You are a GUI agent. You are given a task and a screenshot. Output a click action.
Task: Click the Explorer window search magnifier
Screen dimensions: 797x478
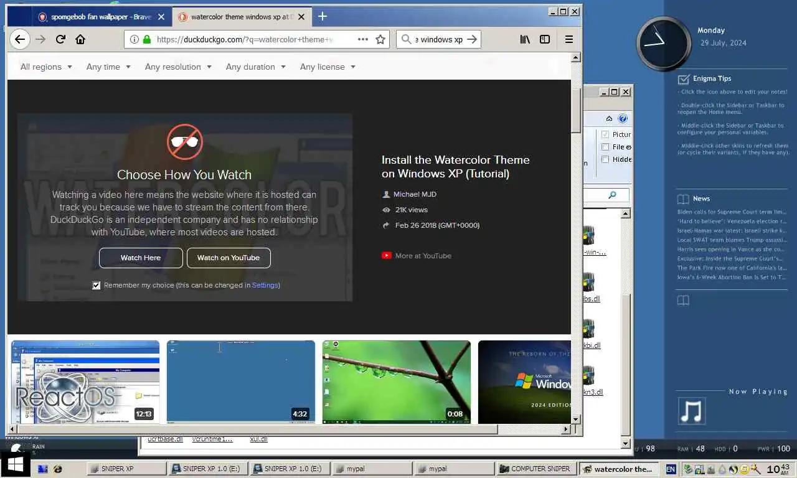[612, 195]
